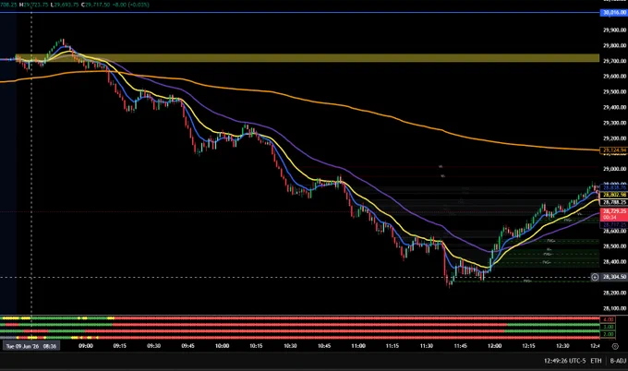
Task: Click the 10:00 time axis label
Action: click(x=222, y=346)
